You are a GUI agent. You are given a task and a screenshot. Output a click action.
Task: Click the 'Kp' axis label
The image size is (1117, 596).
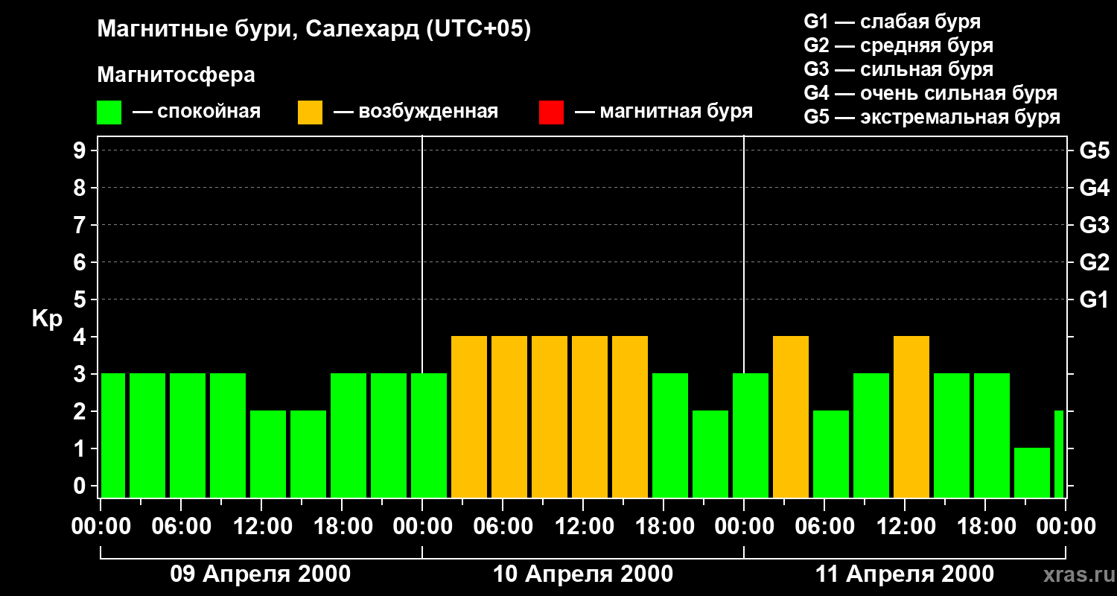click(47, 320)
